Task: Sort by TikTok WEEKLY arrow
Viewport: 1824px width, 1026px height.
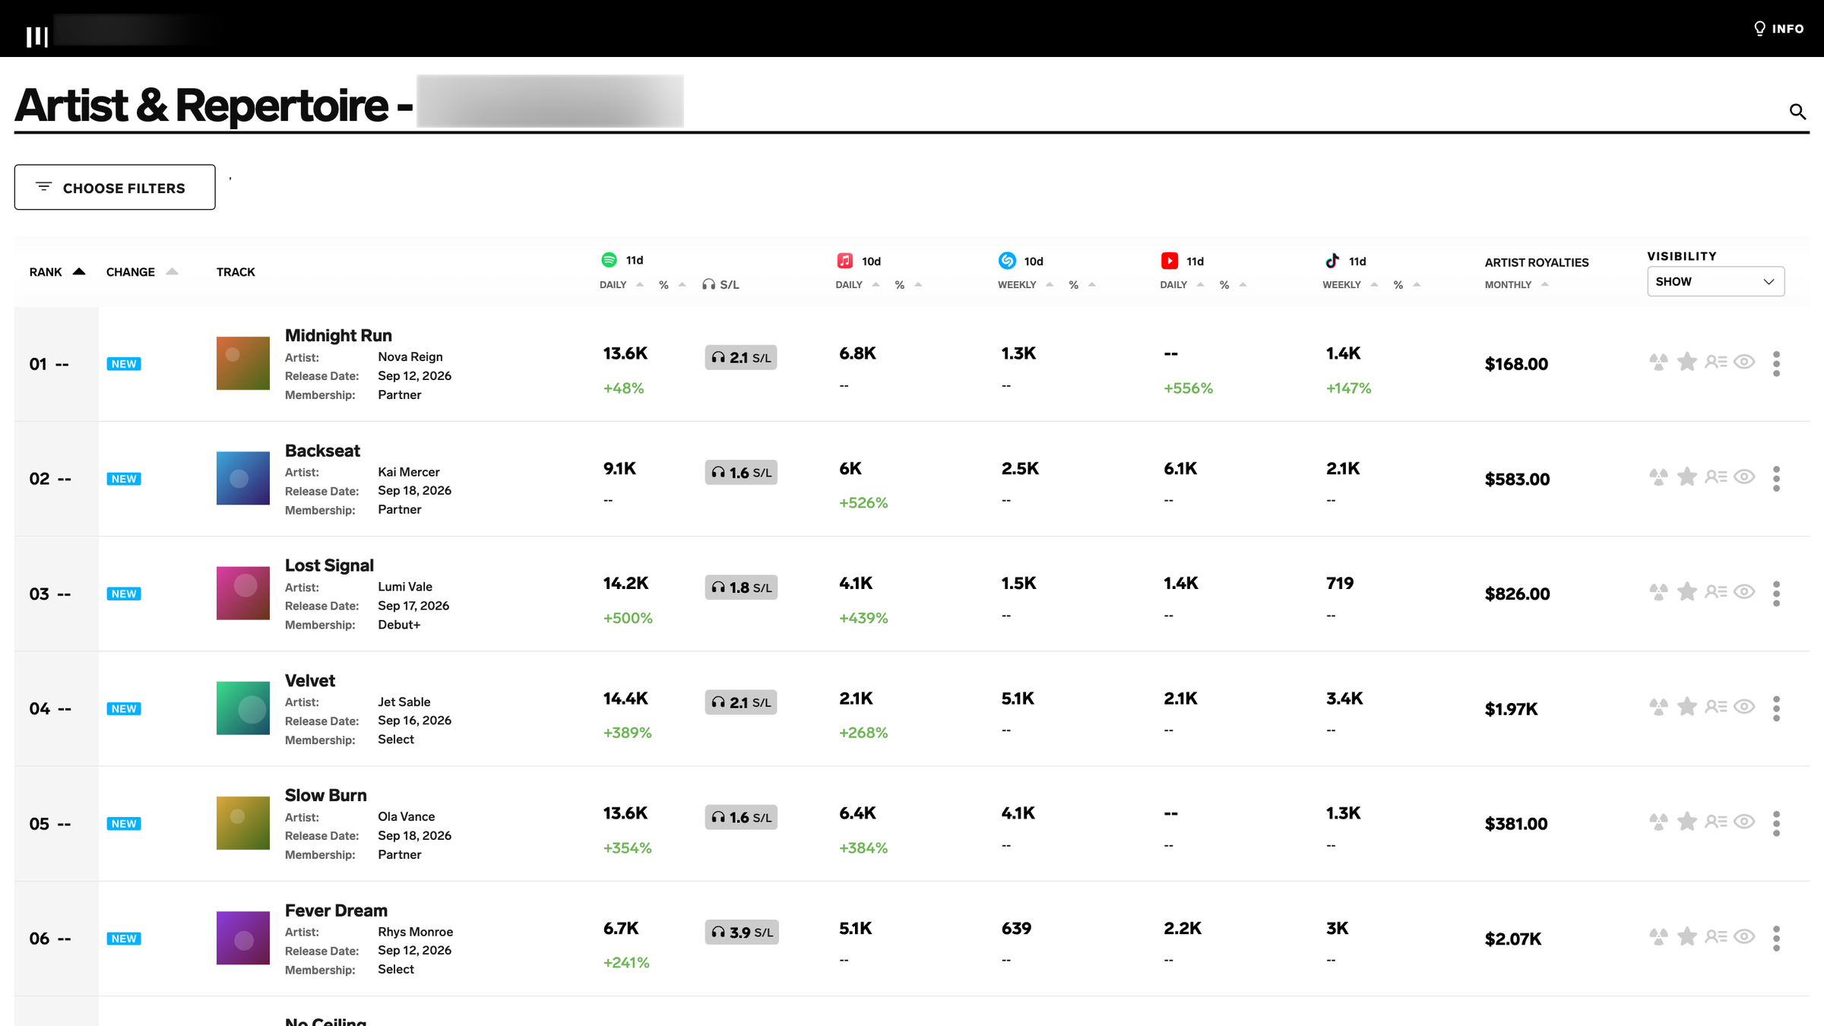Action: 1374,284
